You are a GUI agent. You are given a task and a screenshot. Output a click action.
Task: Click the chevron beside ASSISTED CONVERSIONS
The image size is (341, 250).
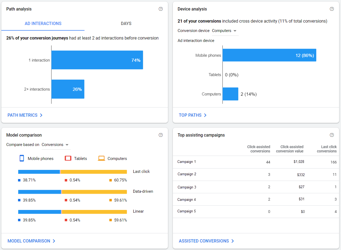(233, 241)
